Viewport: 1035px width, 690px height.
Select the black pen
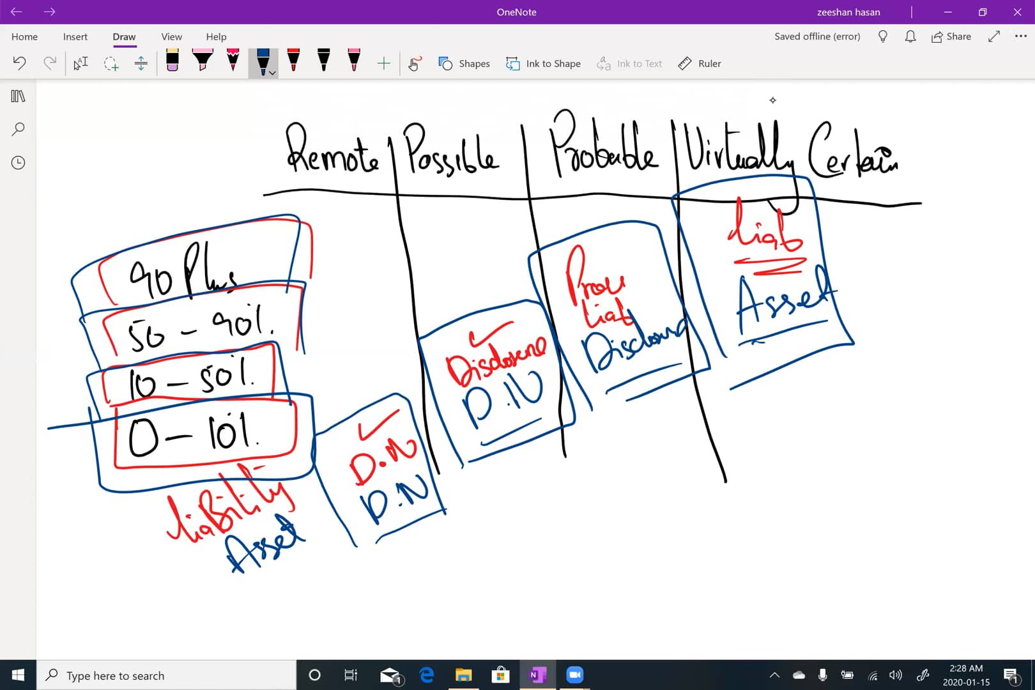(324, 60)
